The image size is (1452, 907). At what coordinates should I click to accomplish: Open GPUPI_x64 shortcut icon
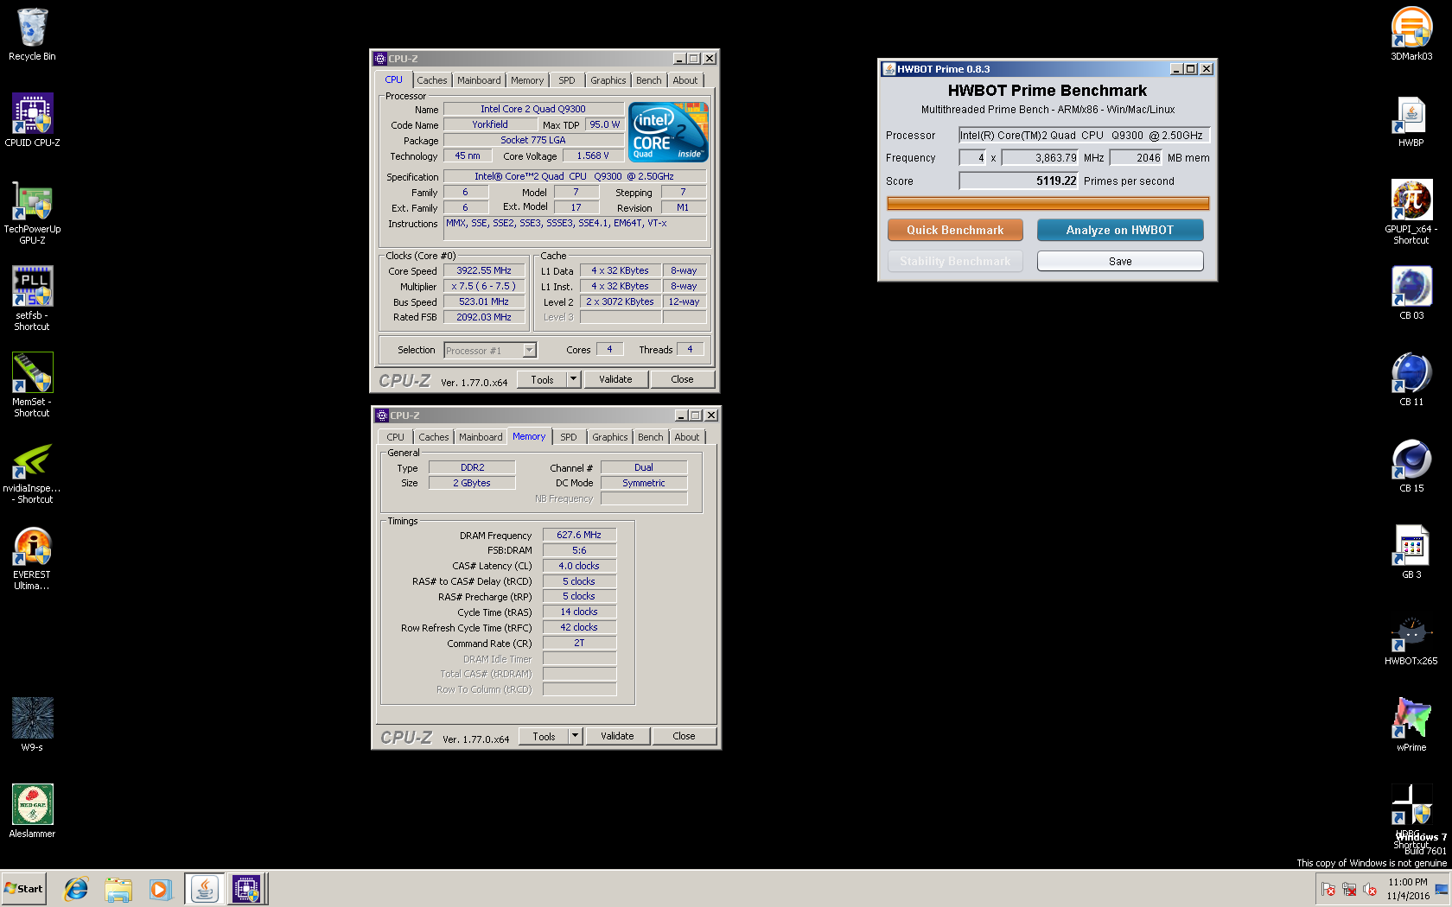(1411, 212)
